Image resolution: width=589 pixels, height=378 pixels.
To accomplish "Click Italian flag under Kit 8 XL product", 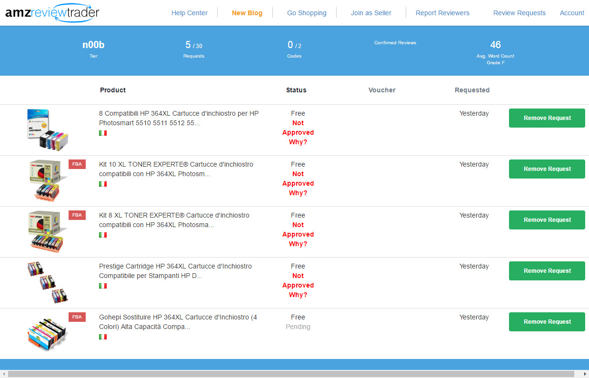I will [x=103, y=235].
